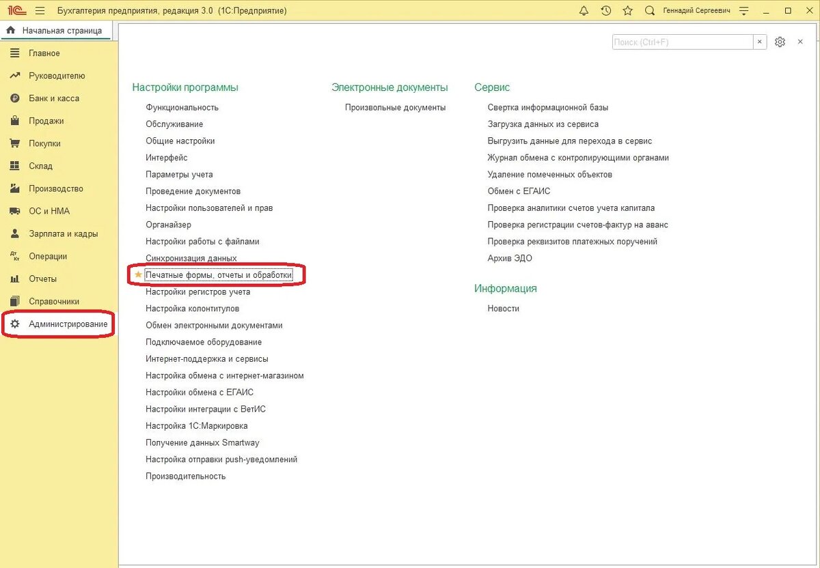820x568 pixels.
Task: Open Функциональность settings link
Action: click(182, 107)
